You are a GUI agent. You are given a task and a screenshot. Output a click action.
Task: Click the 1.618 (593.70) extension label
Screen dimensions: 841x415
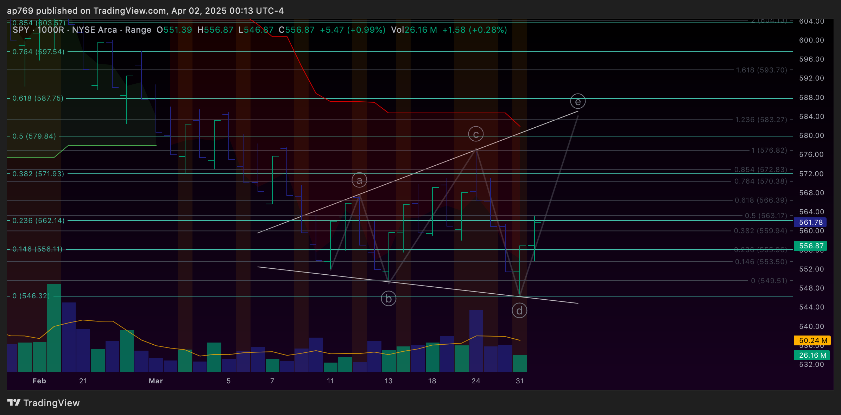click(x=761, y=70)
